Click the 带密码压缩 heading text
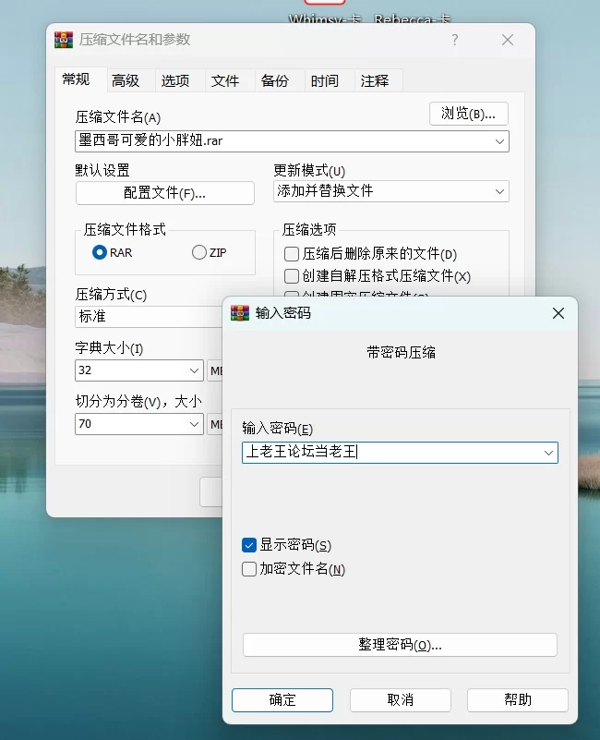Screen dimensions: 600x740 (401, 352)
